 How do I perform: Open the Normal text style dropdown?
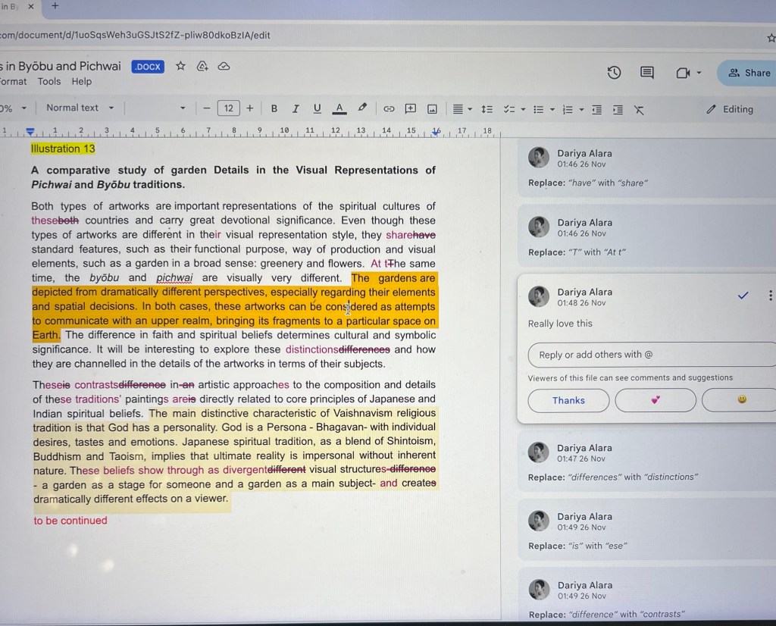[x=80, y=108]
